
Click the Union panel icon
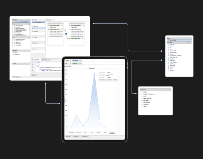[33, 49]
